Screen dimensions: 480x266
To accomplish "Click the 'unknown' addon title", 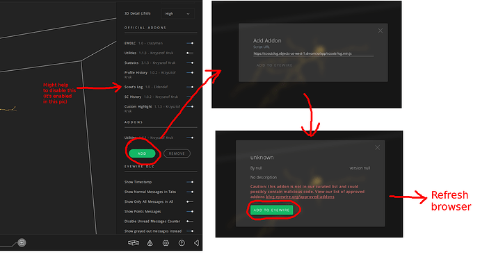I will (x=262, y=158).
